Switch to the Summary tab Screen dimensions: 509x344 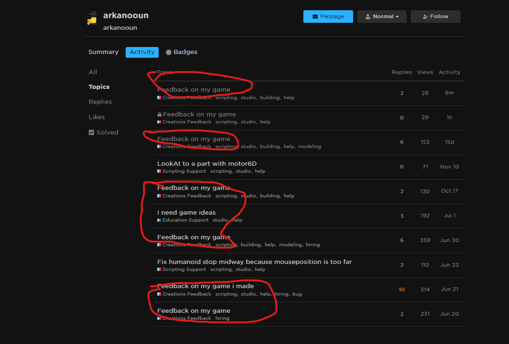(x=103, y=52)
